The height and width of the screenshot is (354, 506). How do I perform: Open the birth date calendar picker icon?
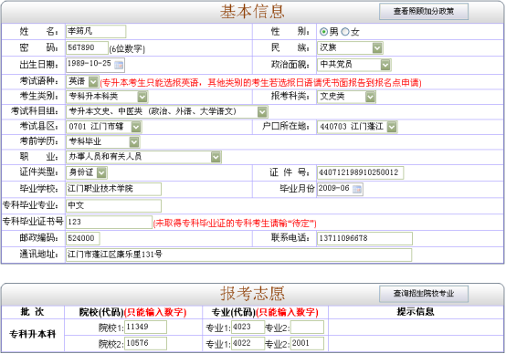tap(119, 65)
